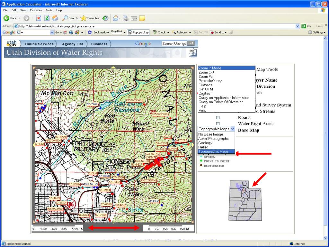Choose Aerial Photographs from base map list
The width and height of the screenshot is (329, 247).
(x=213, y=139)
